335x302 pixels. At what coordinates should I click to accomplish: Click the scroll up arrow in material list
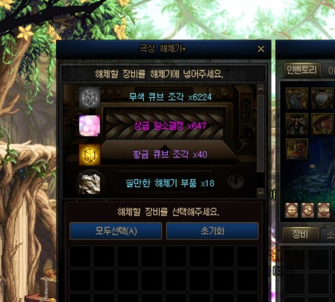coord(260,89)
